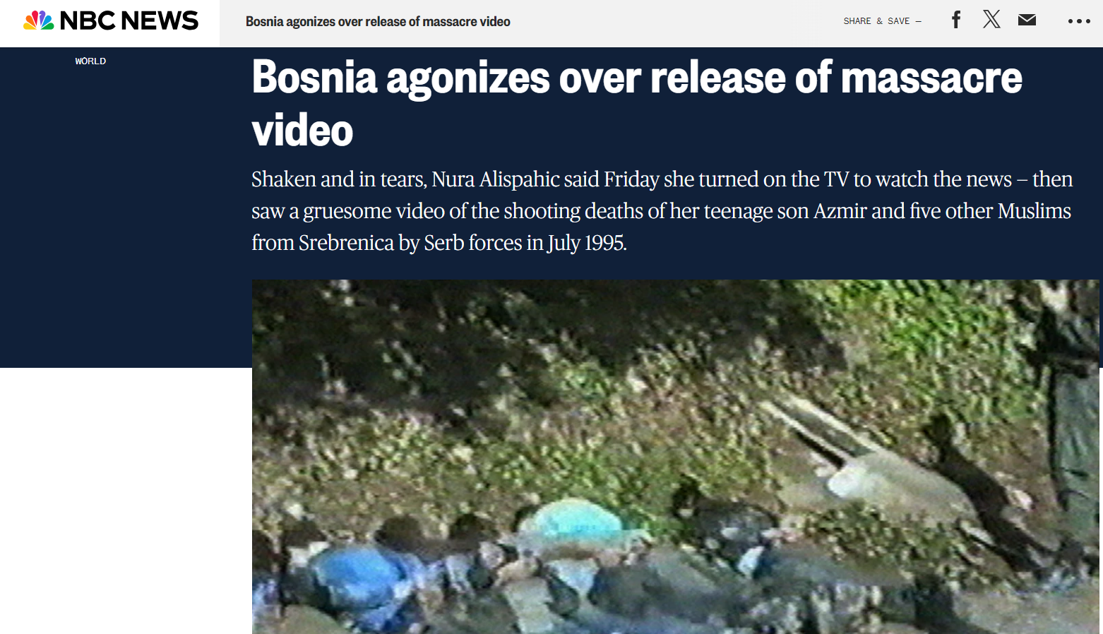Click the subheading line starting "Shaken and in tears"
Viewport: 1103px width, 634px height.
pyautogui.click(x=662, y=179)
